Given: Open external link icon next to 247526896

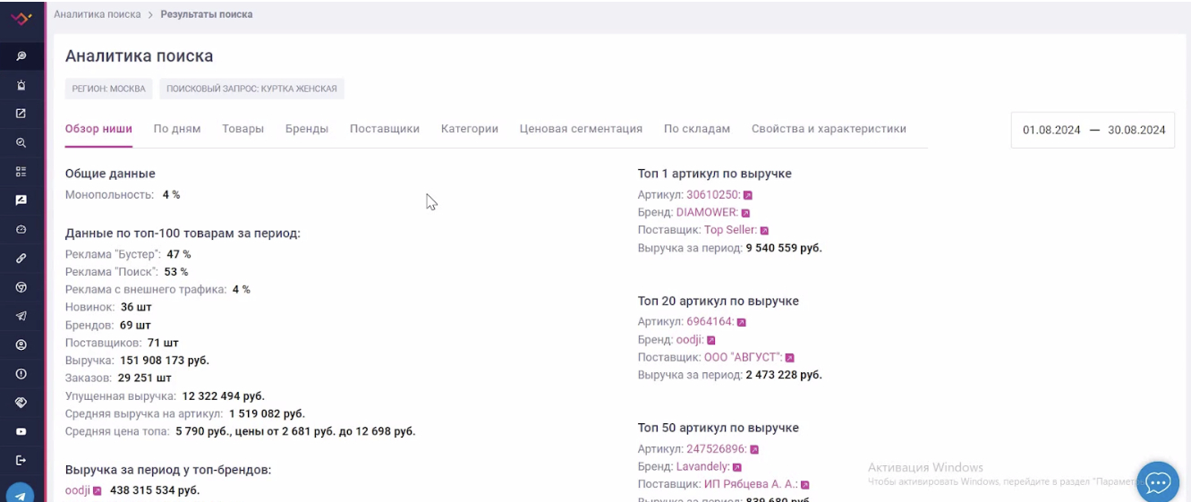Looking at the screenshot, I should [x=754, y=450].
